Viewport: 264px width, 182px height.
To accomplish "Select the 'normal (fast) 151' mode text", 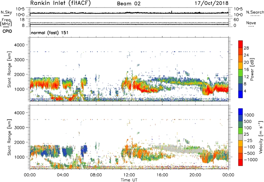I will coord(50,33).
